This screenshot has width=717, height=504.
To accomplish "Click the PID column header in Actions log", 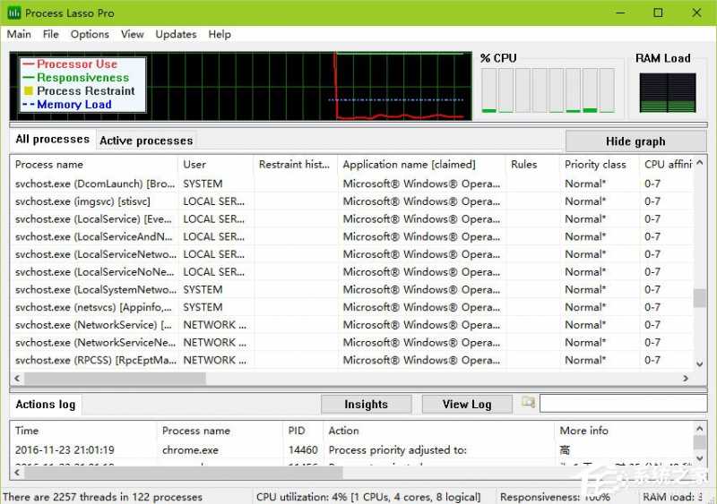I will (x=297, y=431).
